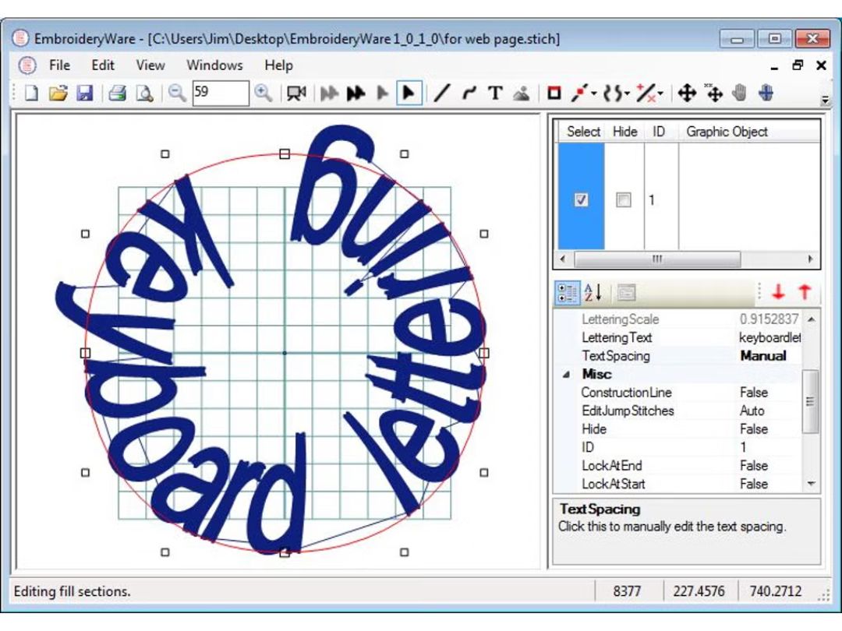Select the straight Line tool
Viewport: 842px width, 631px height.
[441, 93]
